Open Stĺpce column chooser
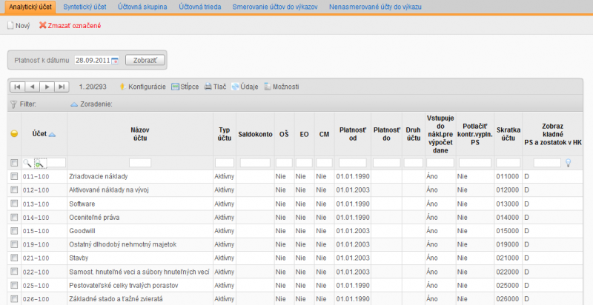The image size is (593, 305). pyautogui.click(x=185, y=87)
